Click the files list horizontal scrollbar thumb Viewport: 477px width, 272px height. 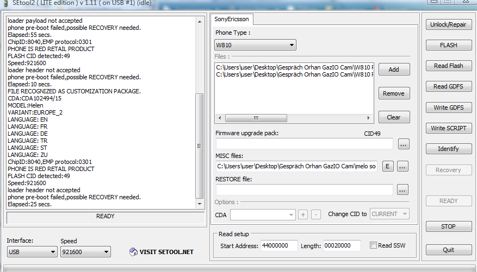tap(256, 118)
